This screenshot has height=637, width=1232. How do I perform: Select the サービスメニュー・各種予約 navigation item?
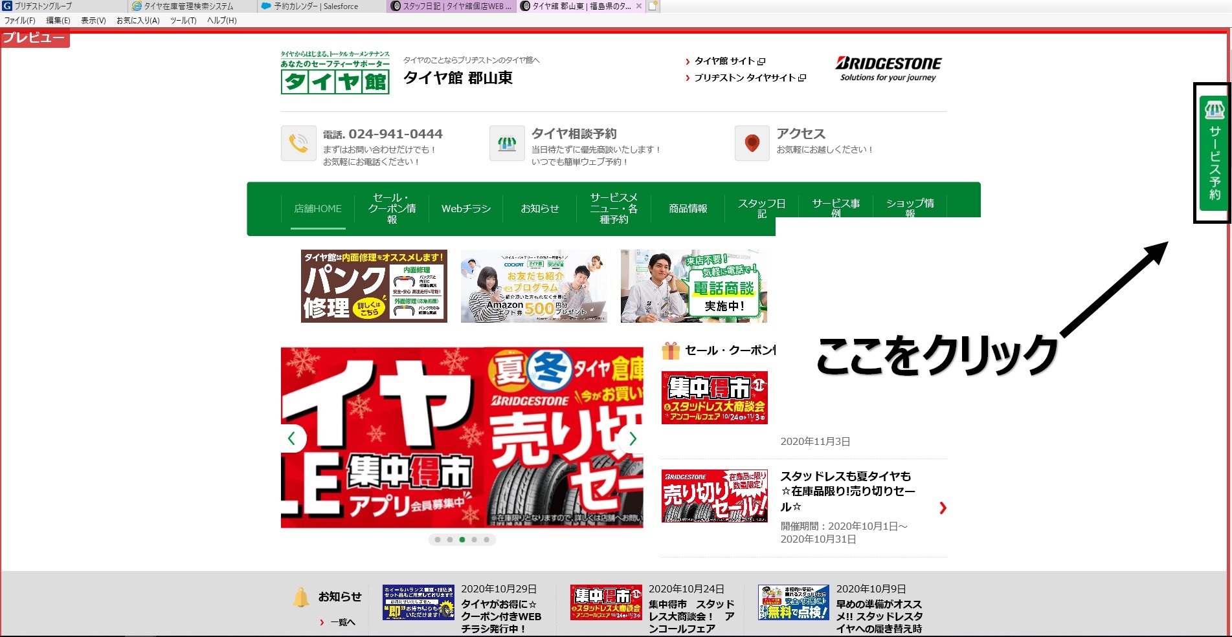tap(614, 209)
